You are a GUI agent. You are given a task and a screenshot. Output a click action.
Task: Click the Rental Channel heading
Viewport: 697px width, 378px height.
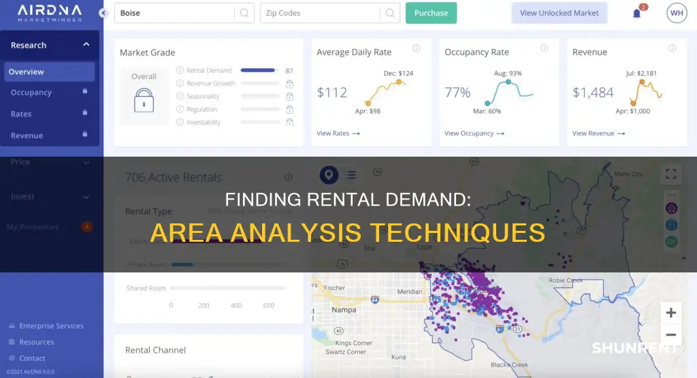[x=156, y=350]
